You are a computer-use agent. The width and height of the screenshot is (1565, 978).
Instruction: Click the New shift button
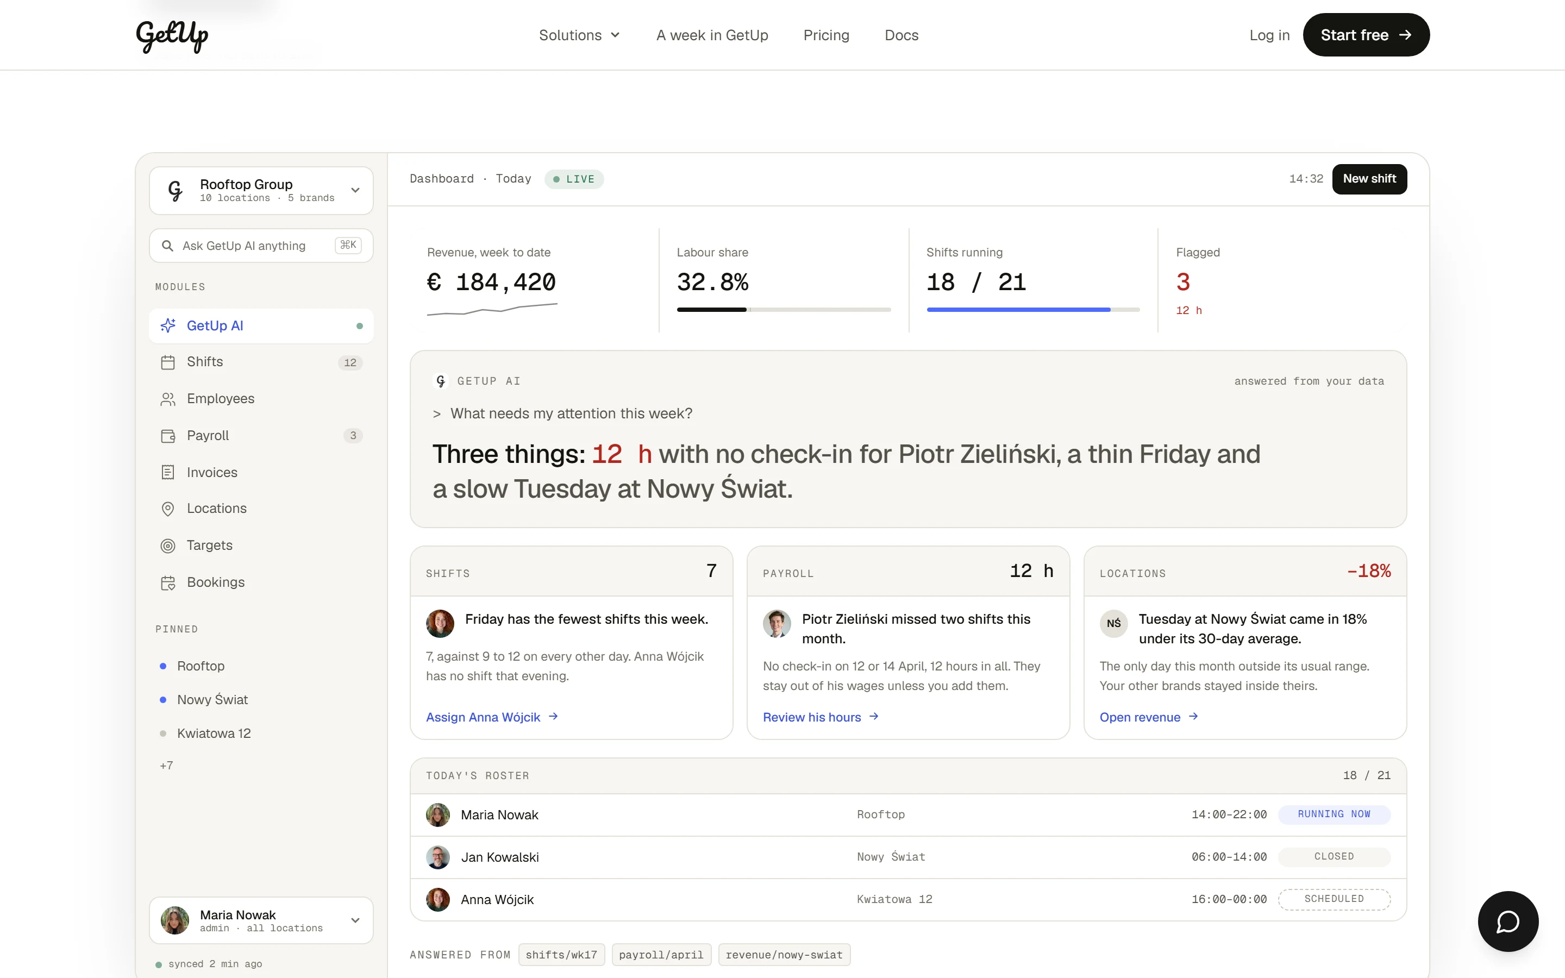(x=1369, y=179)
